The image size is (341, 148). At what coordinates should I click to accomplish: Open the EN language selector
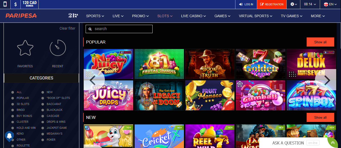pos(330,4)
